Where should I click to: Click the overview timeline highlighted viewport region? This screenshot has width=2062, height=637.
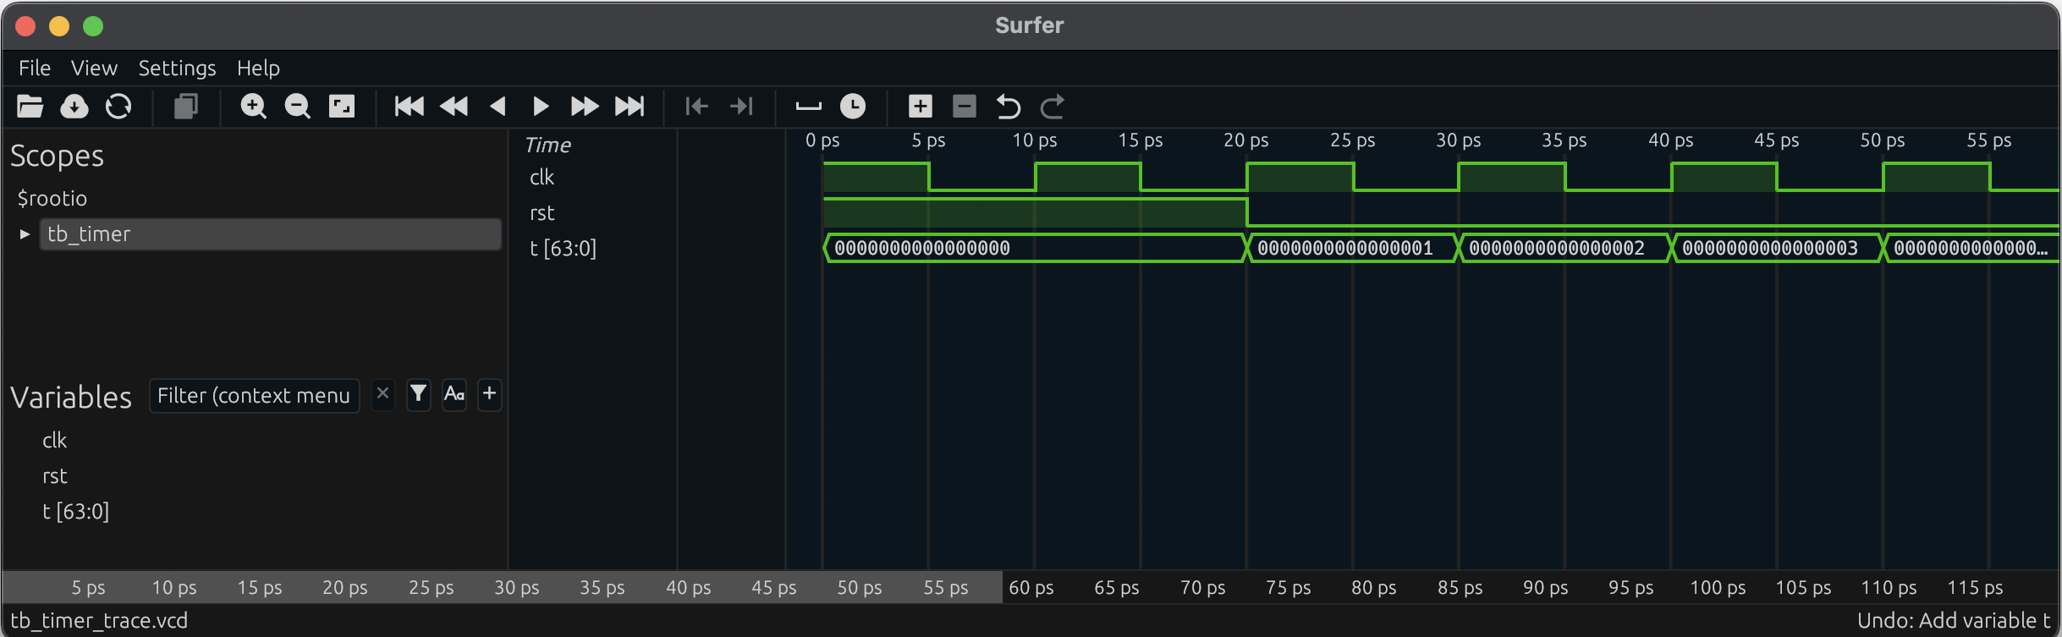503,587
